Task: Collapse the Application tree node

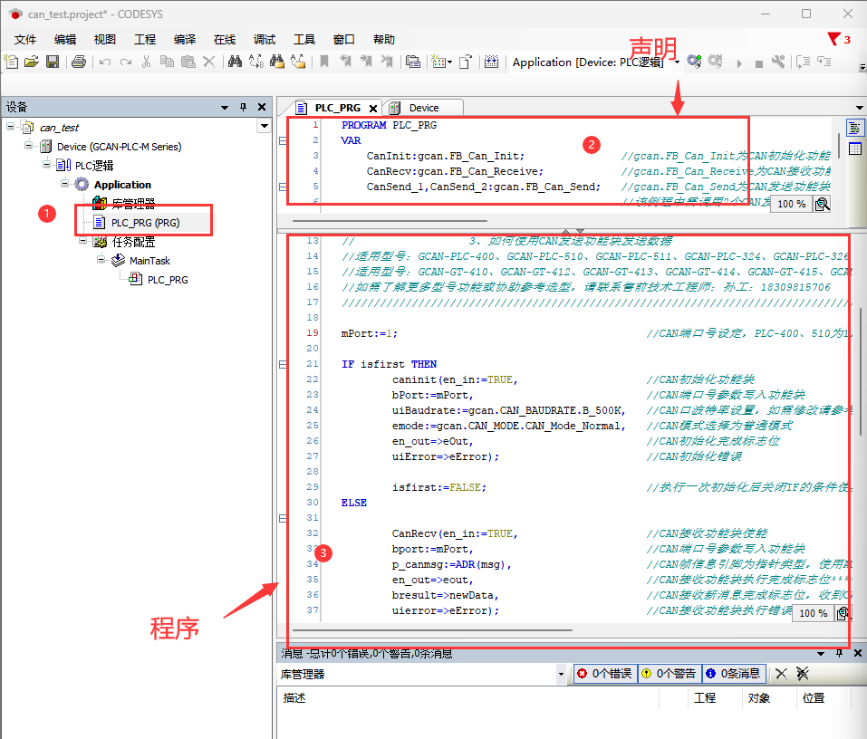Action: coord(66,184)
